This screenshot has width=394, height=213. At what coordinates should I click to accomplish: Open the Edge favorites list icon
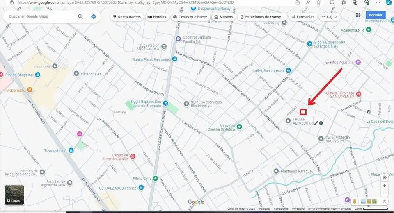point(344,2)
